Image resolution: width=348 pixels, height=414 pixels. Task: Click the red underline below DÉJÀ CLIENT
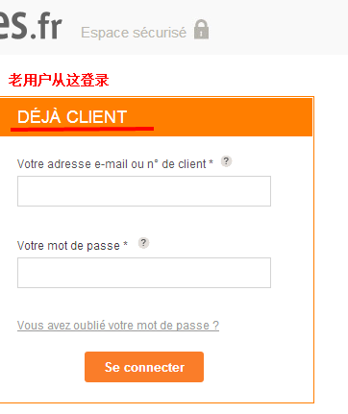point(82,129)
